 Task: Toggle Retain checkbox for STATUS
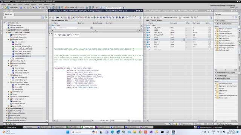[x=209, y=44]
